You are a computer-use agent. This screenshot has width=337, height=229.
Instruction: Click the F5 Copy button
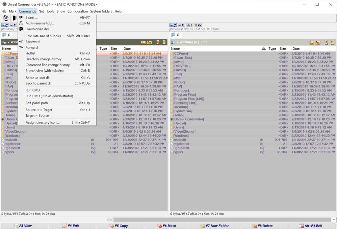[x=120, y=226]
